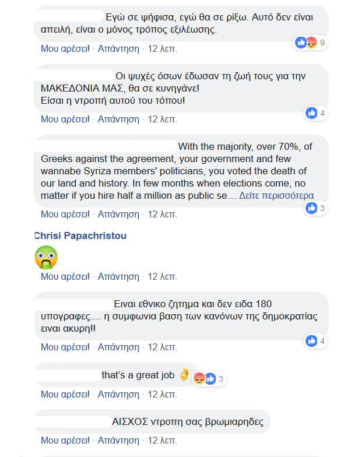Reply to the 'Εγώ σε ψήφισα' comment
The height and width of the screenshot is (457, 344).
[118, 49]
